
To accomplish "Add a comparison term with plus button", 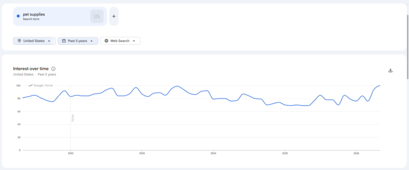I will tap(114, 16).
